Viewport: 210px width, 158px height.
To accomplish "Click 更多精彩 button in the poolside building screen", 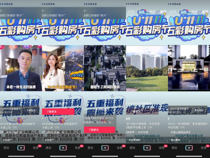I will (199, 110).
